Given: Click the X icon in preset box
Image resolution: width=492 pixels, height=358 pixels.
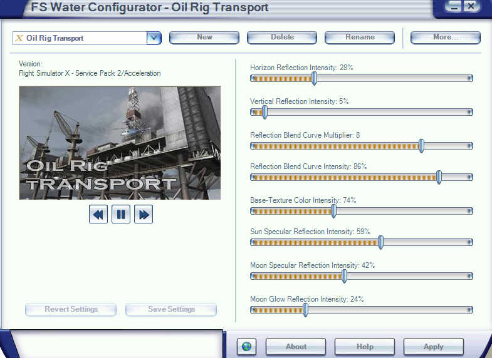Looking at the screenshot, I should (x=19, y=38).
